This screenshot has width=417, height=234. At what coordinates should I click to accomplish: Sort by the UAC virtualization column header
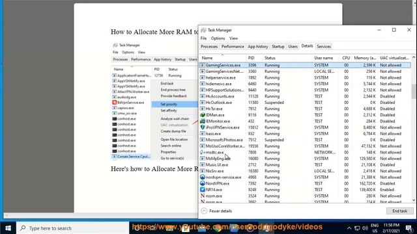pos(394,58)
